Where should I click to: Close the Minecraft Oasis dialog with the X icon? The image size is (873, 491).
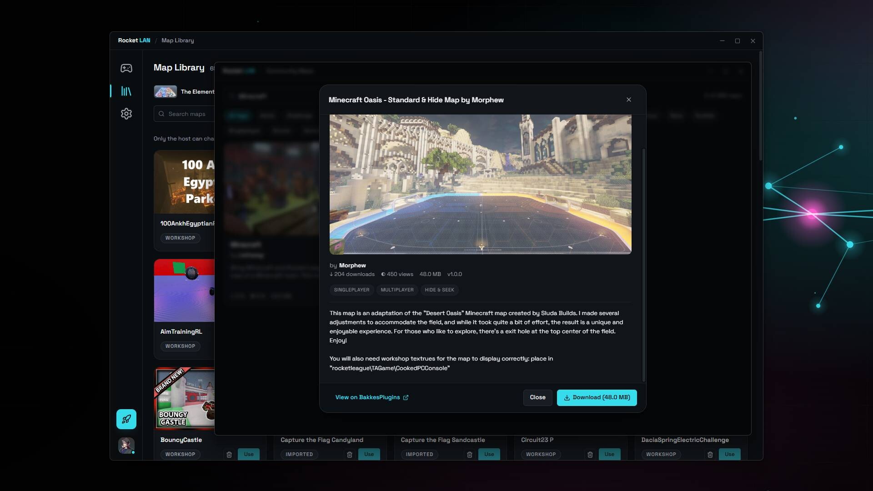click(x=629, y=100)
